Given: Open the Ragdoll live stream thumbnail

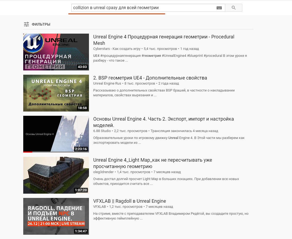Looking at the screenshot, I should click(x=56, y=216).
